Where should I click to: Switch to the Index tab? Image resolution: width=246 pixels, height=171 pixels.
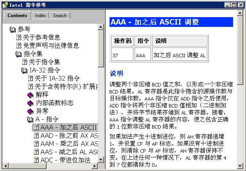coord(40,16)
